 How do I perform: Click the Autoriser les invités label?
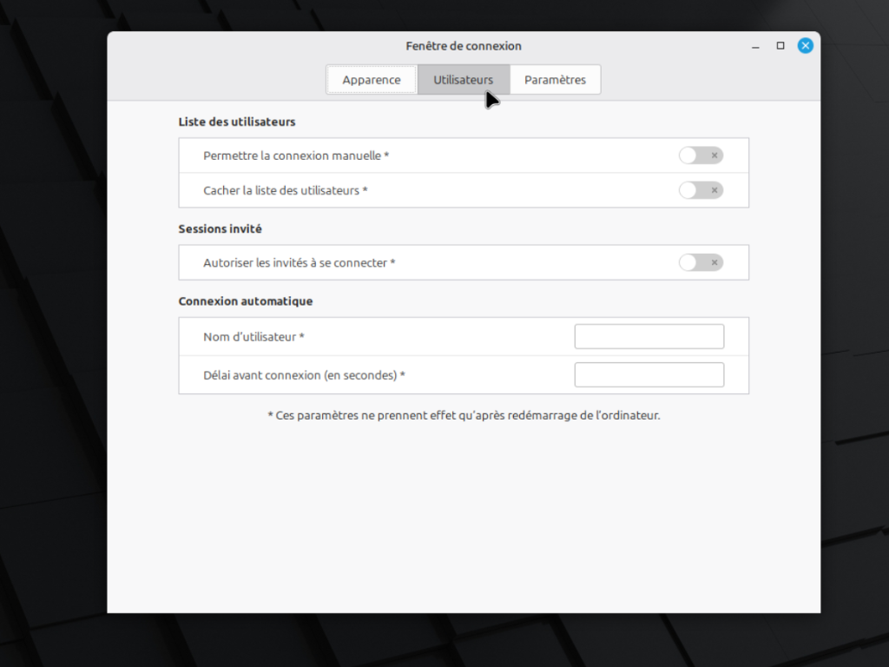[299, 263]
